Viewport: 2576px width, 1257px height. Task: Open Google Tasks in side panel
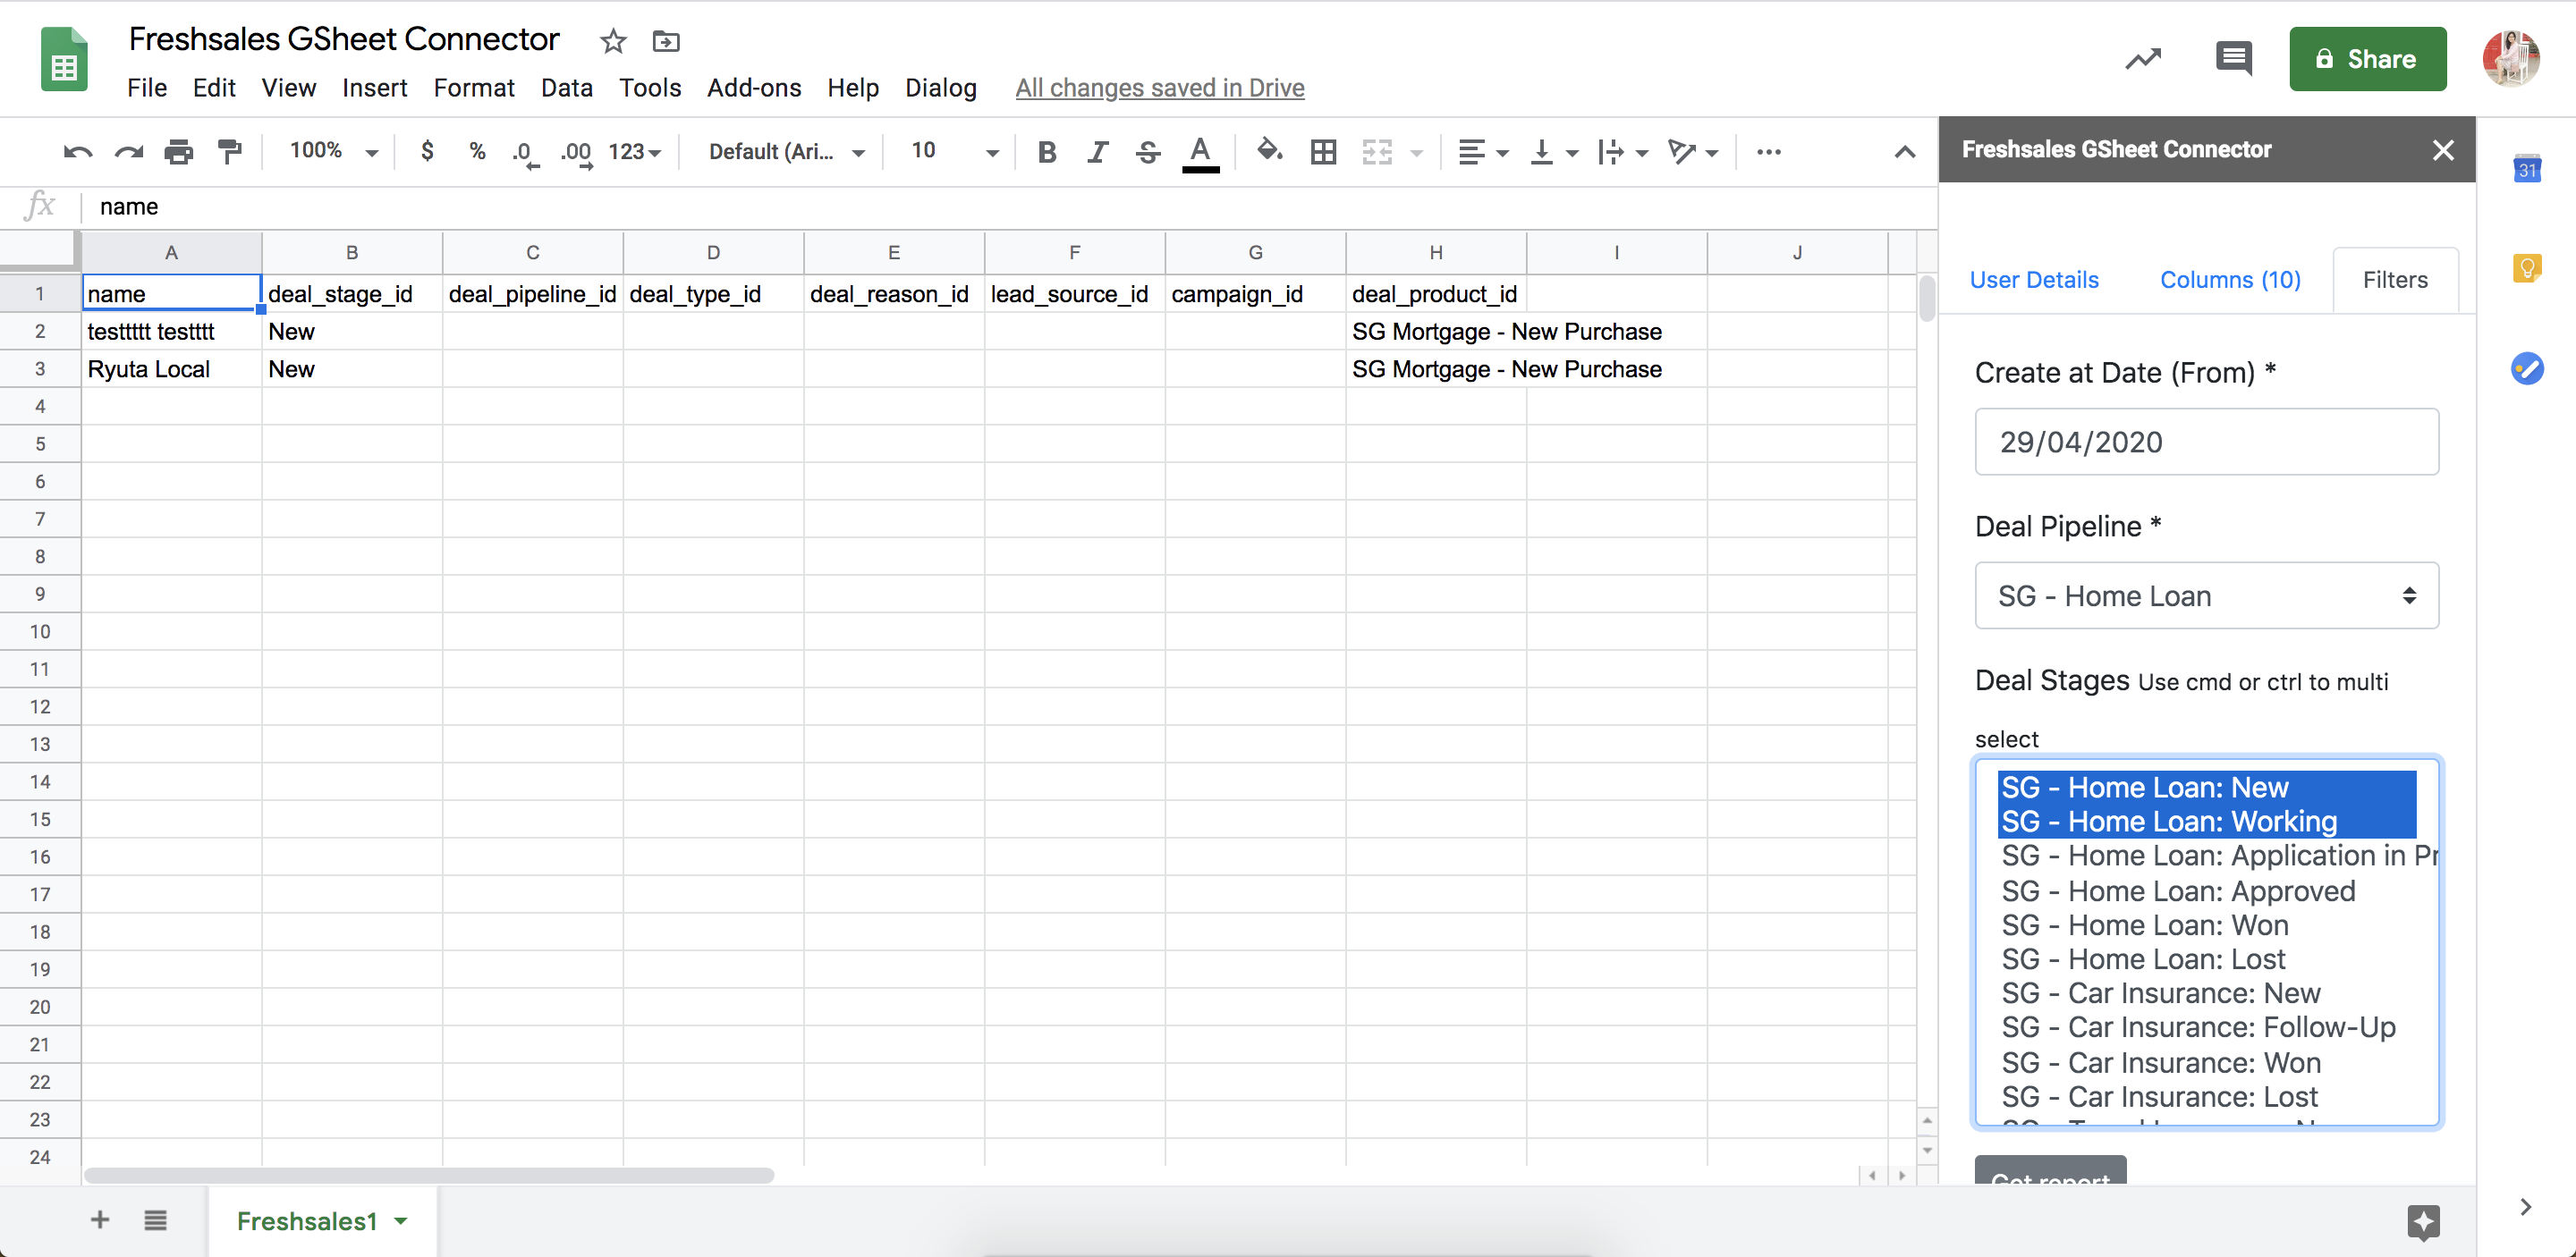pos(2526,367)
